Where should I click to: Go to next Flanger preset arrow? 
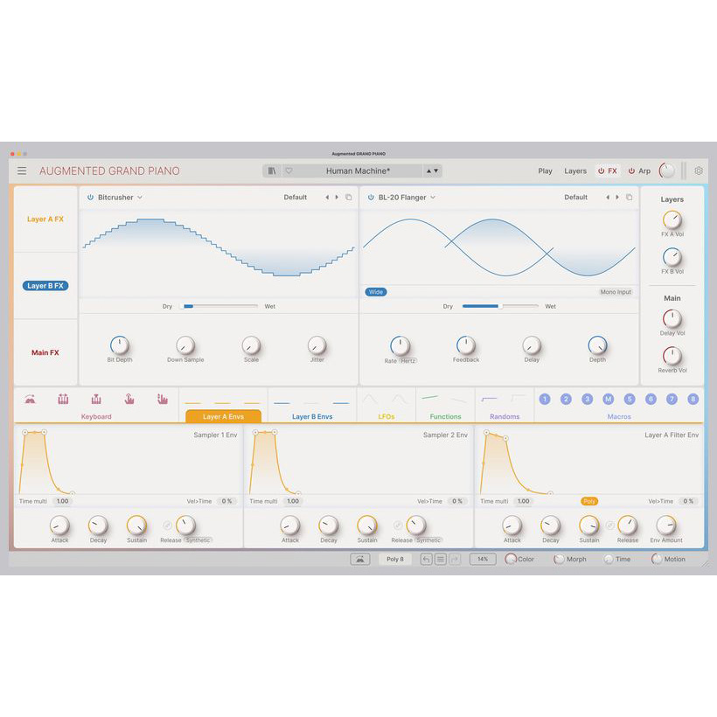click(618, 197)
